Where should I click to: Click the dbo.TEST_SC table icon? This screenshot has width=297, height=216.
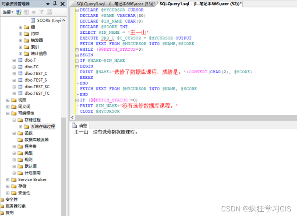coord(20,87)
